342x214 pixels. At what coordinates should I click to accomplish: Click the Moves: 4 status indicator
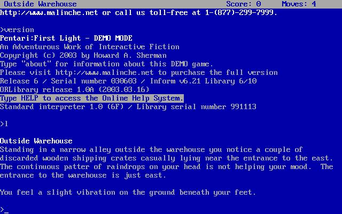[299, 4]
